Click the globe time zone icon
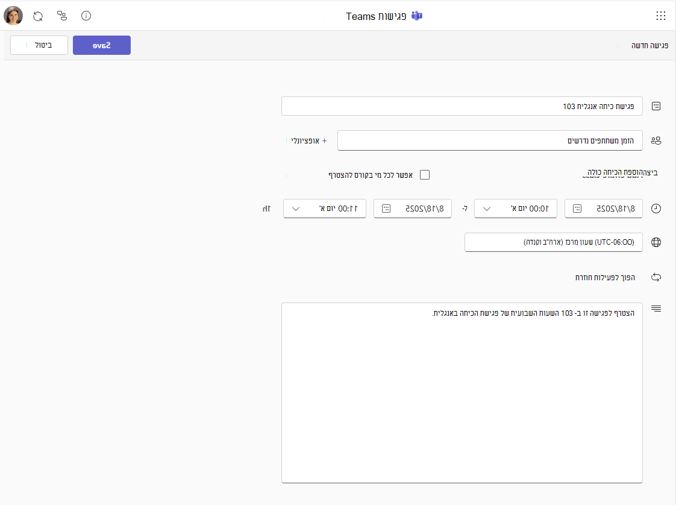Viewport: 676px width, 505px height. [656, 242]
